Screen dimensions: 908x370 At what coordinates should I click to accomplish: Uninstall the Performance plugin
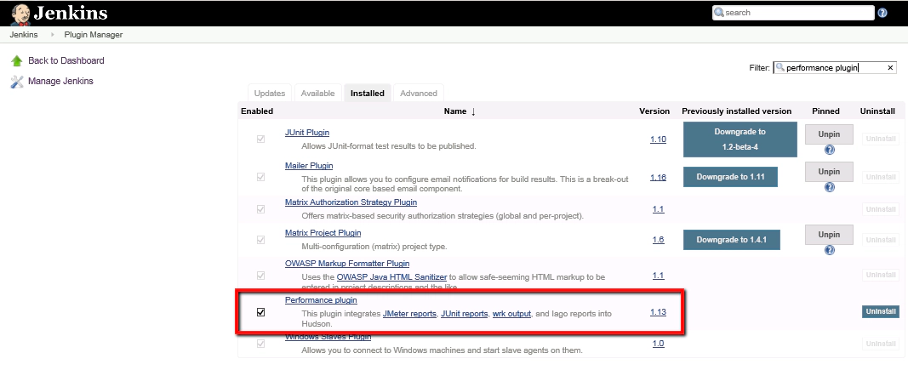[880, 312]
